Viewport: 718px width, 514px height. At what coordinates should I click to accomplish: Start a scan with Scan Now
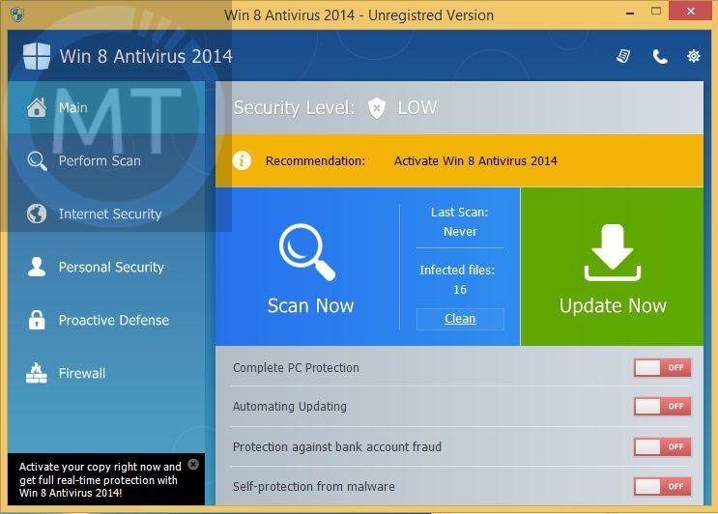coord(310,305)
